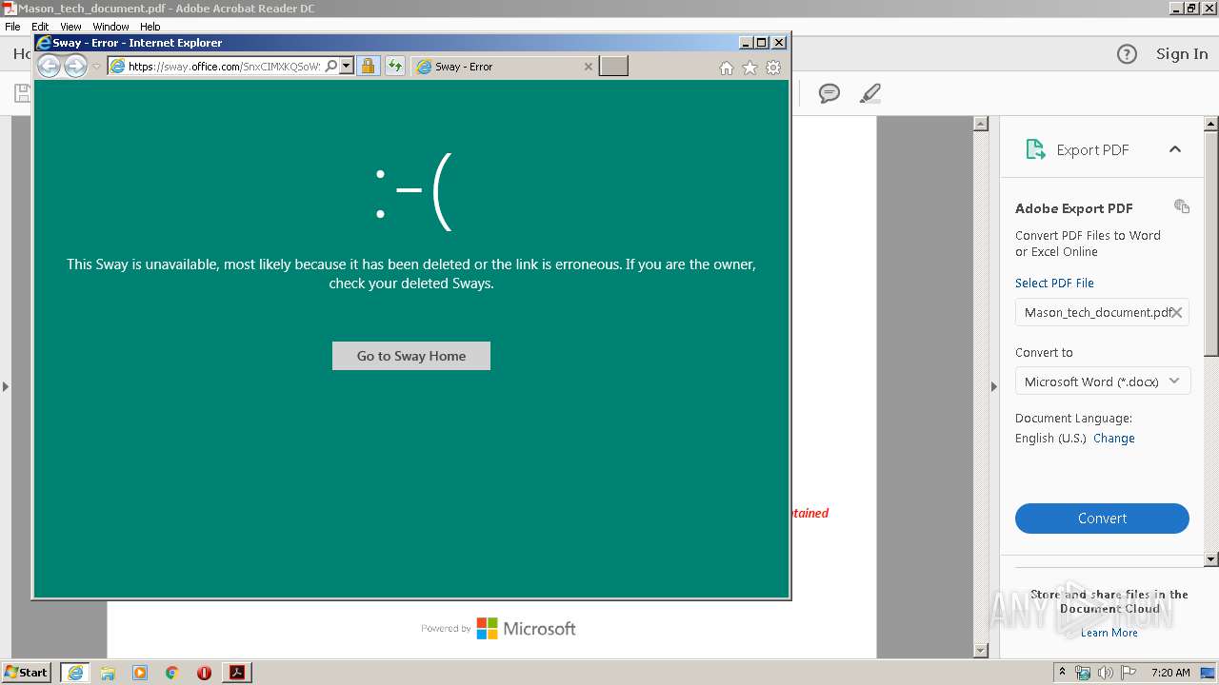Open the Windows Start menu

tap(27, 672)
